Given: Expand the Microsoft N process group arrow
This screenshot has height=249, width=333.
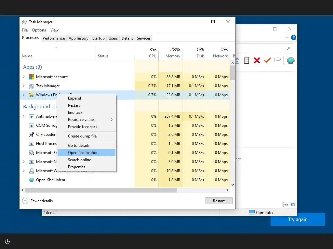Looking at the screenshot, I should pos(23,162).
